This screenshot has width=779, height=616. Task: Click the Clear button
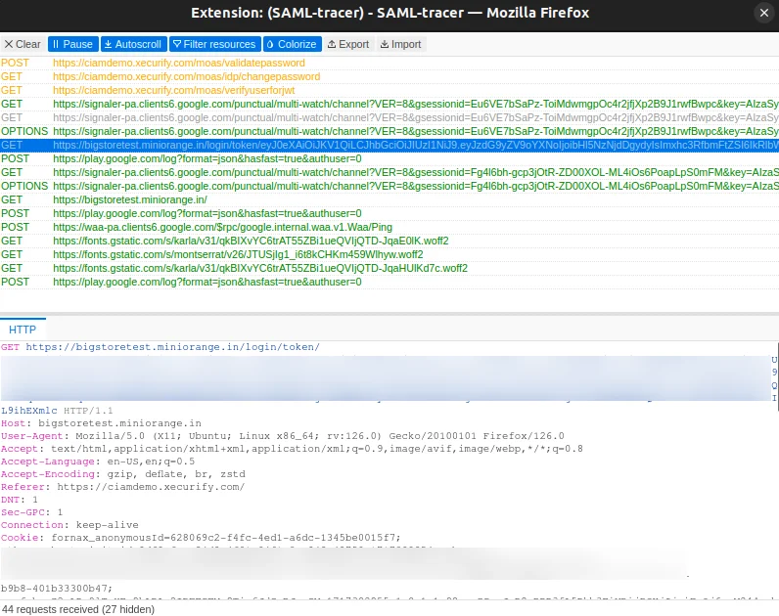[23, 44]
